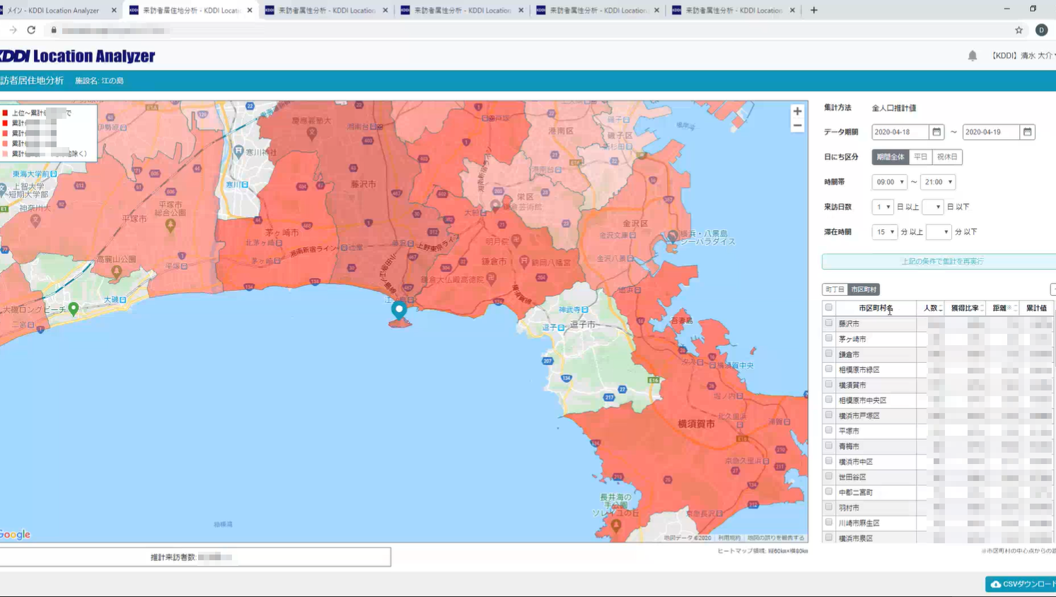This screenshot has width=1056, height=597.
Task: Switch to the 町丁目 tab
Action: coord(835,289)
